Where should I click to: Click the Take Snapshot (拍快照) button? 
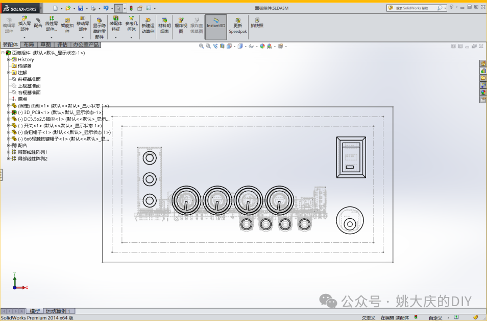(x=257, y=22)
